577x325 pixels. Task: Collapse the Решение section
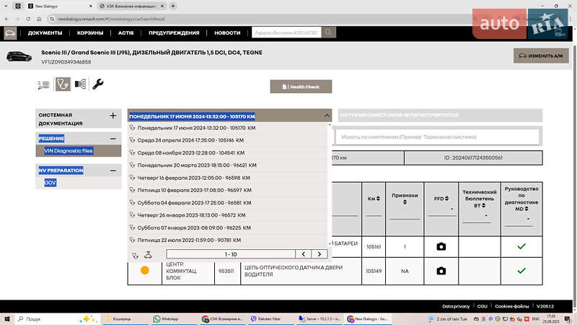[113, 139]
